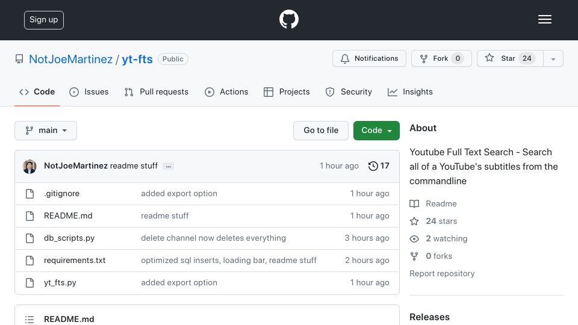This screenshot has height=325, width=578.
Task: Click the README.md heading in preview
Action: pos(69,319)
